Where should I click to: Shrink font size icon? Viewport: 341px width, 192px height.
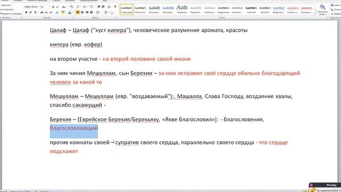point(58,7)
